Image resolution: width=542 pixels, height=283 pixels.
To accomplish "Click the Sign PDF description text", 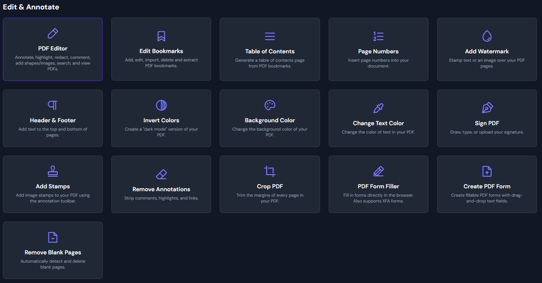I will (x=486, y=132).
